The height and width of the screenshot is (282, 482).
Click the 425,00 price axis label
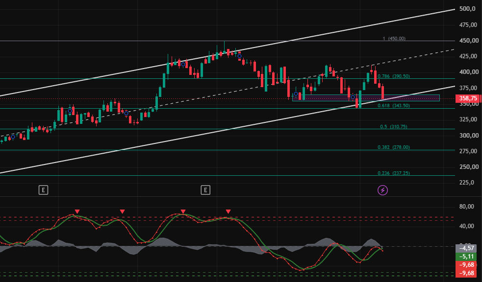[x=468, y=56]
